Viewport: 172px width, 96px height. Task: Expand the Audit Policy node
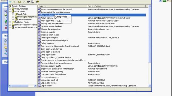[13, 14]
